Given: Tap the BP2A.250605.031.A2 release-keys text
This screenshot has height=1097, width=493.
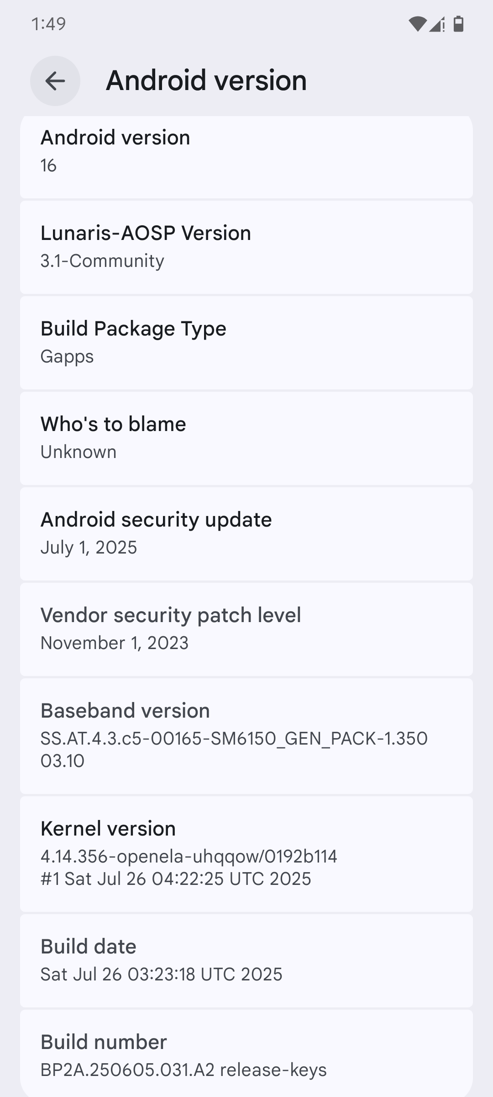Looking at the screenshot, I should coord(184,1070).
